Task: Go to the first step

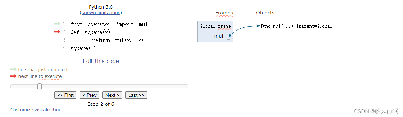Action: click(66, 95)
